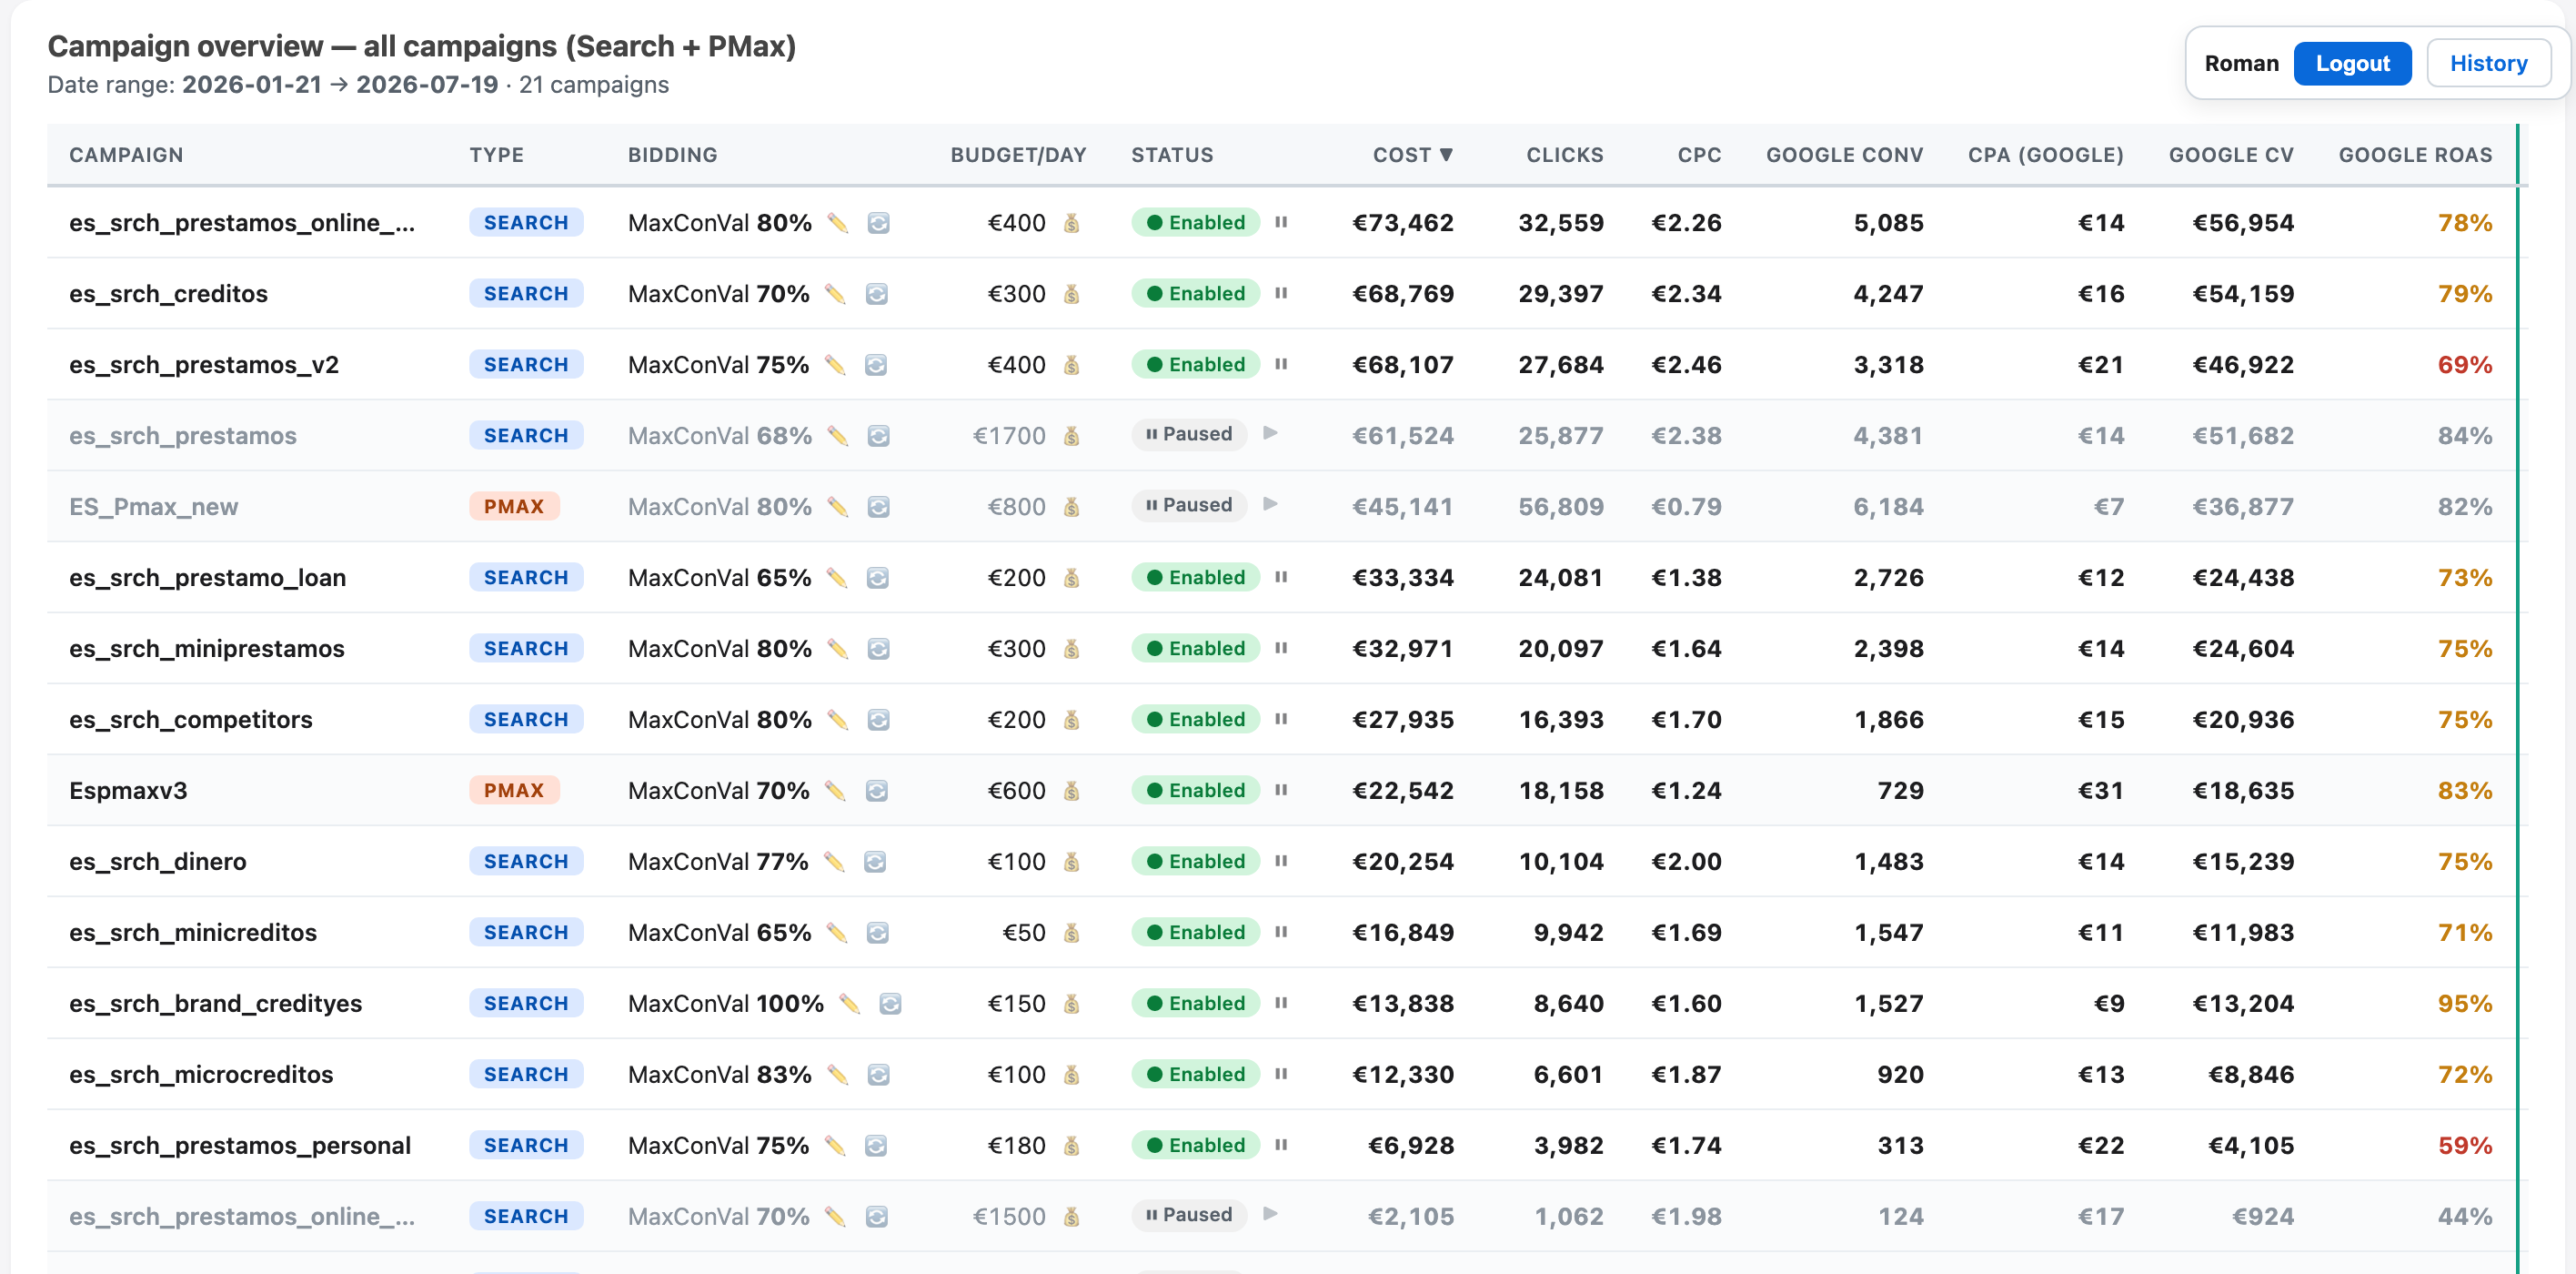This screenshot has height=1274, width=2576.
Task: Edit bidding pencil for es_srch_brand_creidtyes row
Action: [x=850, y=1004]
